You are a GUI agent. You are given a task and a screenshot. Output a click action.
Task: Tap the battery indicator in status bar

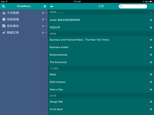tap(151, 2)
